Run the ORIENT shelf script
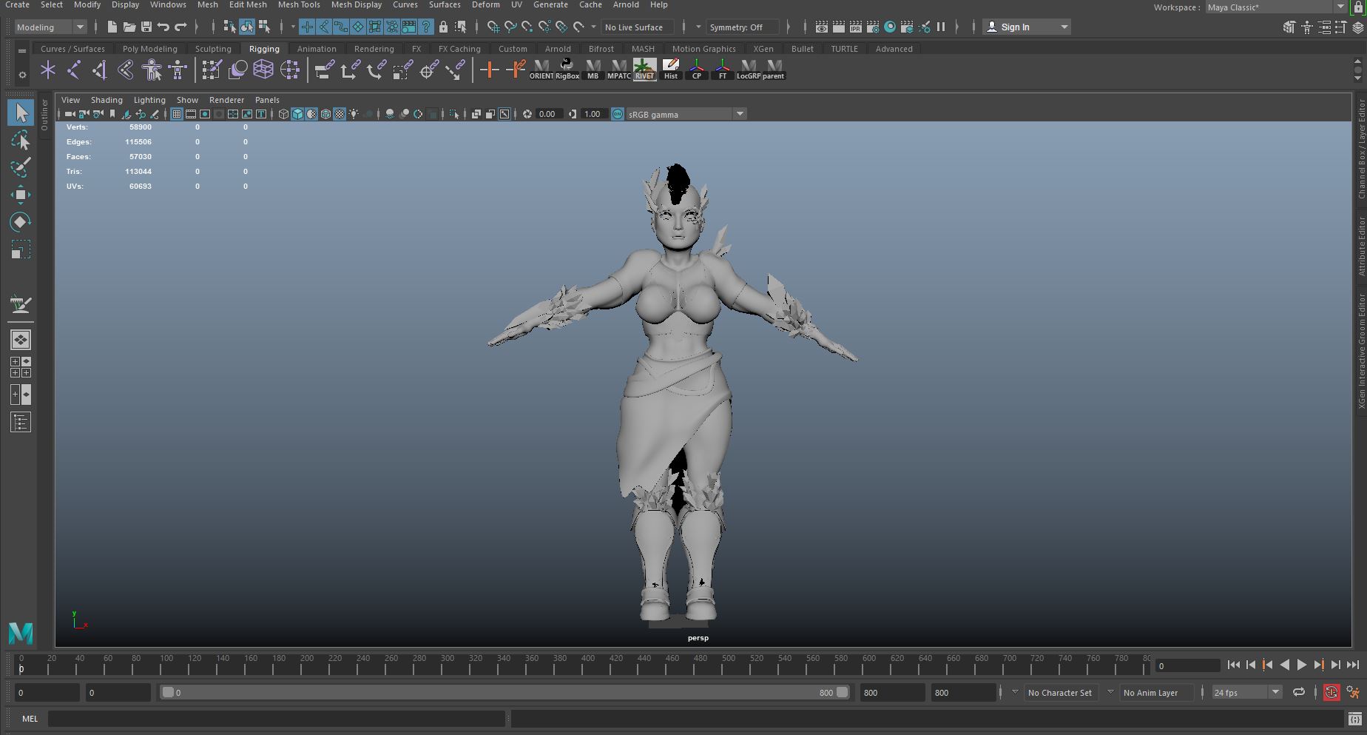The height and width of the screenshot is (735, 1367). click(541, 70)
